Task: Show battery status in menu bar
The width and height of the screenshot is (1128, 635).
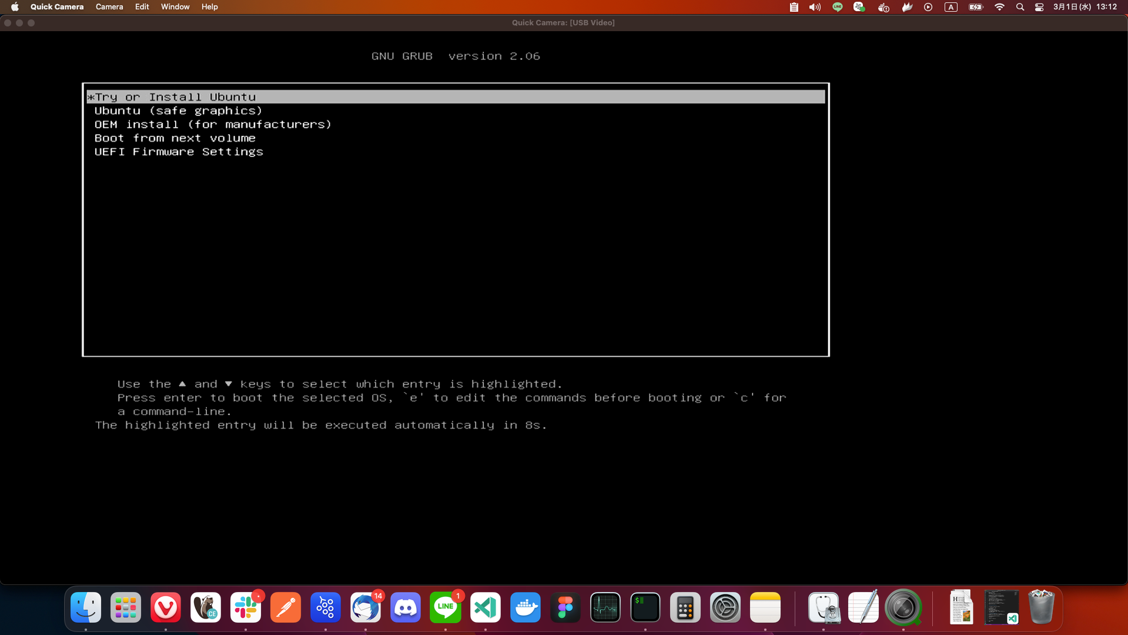Action: pos(976,7)
